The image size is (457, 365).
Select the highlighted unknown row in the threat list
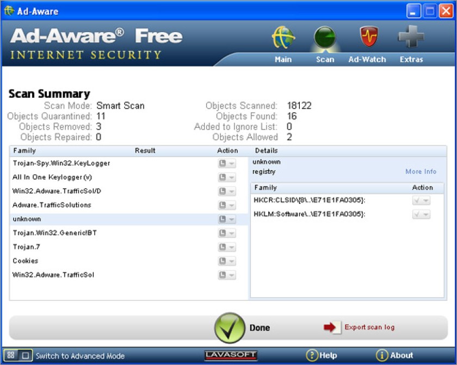click(128, 219)
